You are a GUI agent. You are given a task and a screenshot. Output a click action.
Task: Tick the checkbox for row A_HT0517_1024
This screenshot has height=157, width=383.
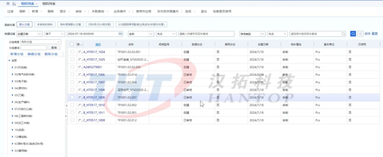pyautogui.click(x=72, y=52)
